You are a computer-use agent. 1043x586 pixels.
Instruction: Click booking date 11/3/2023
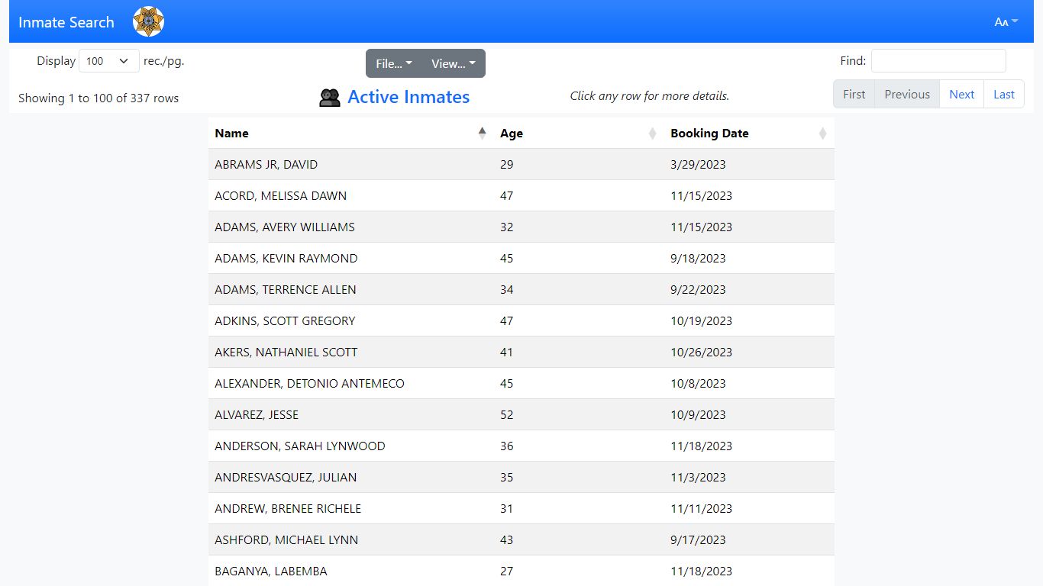pyautogui.click(x=698, y=477)
